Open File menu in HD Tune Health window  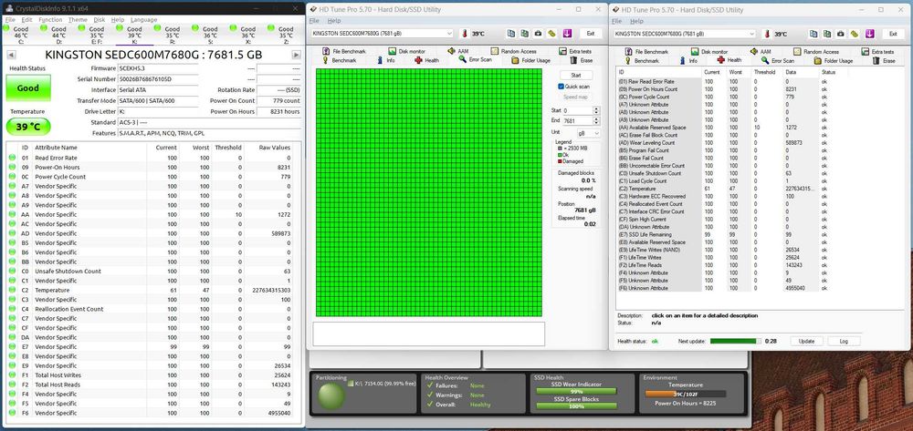(616, 21)
